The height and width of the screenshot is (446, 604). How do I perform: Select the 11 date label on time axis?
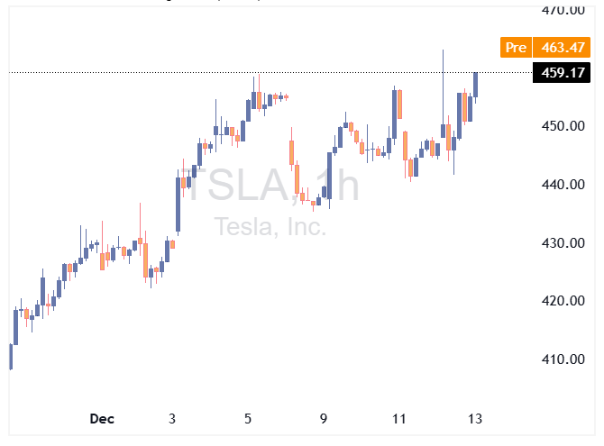click(x=399, y=419)
